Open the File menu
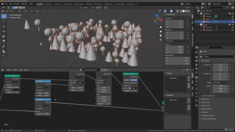 point(6,4)
